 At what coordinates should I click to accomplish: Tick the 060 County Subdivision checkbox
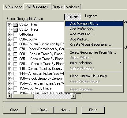point(15,44)
